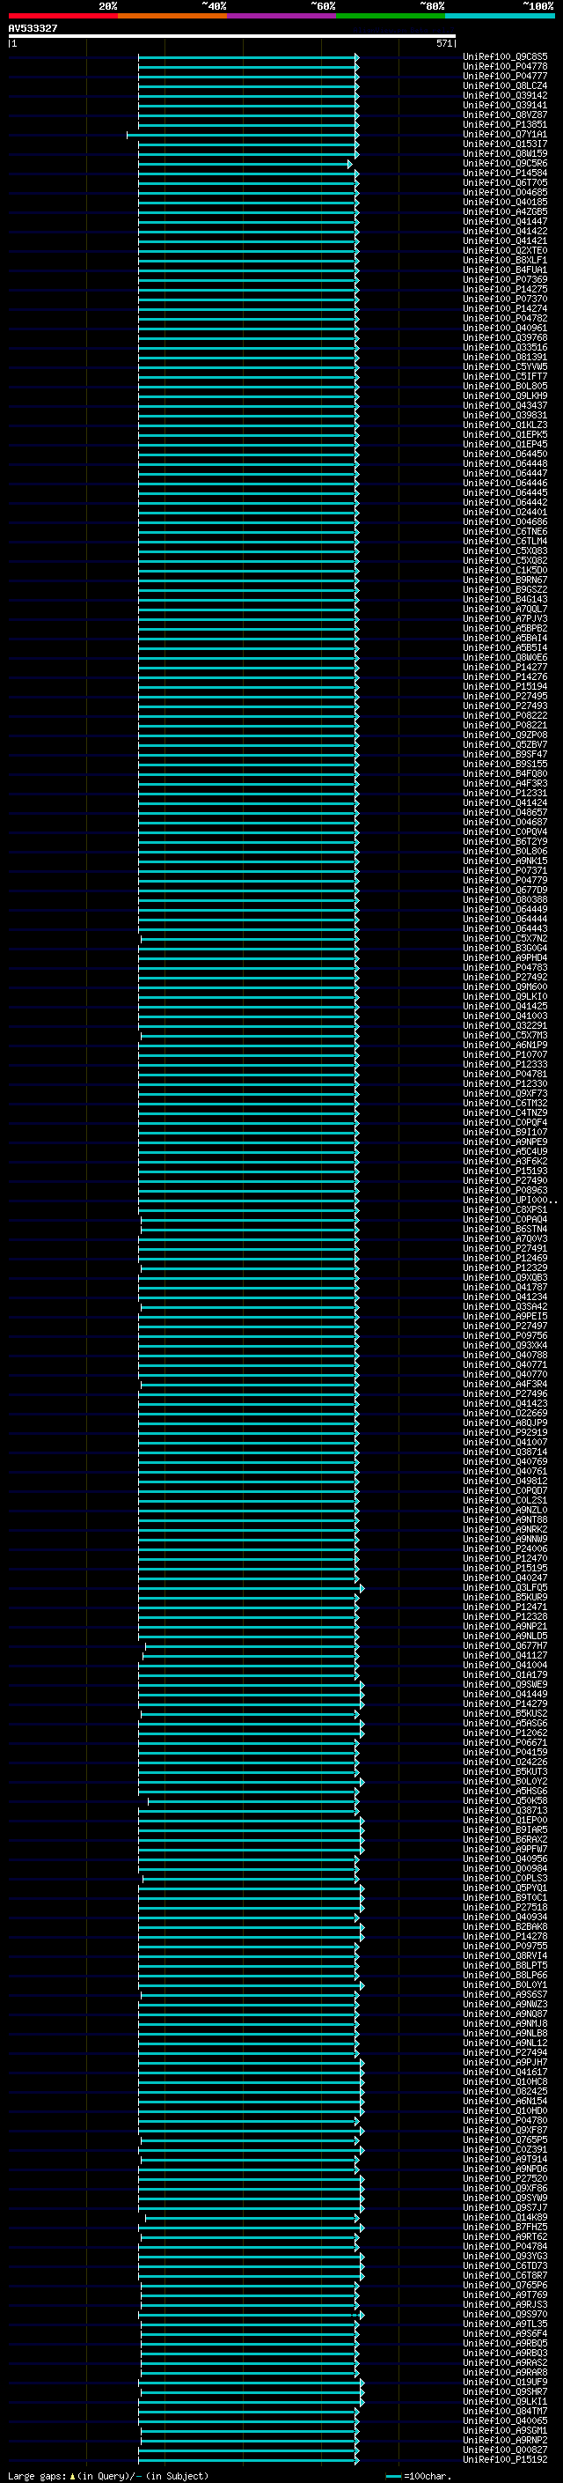Click the UniRef100_P92919 label

505,1432
